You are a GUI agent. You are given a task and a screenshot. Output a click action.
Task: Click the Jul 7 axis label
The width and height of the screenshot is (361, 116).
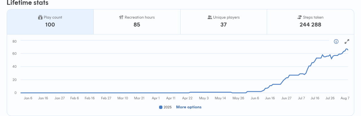[301, 98]
